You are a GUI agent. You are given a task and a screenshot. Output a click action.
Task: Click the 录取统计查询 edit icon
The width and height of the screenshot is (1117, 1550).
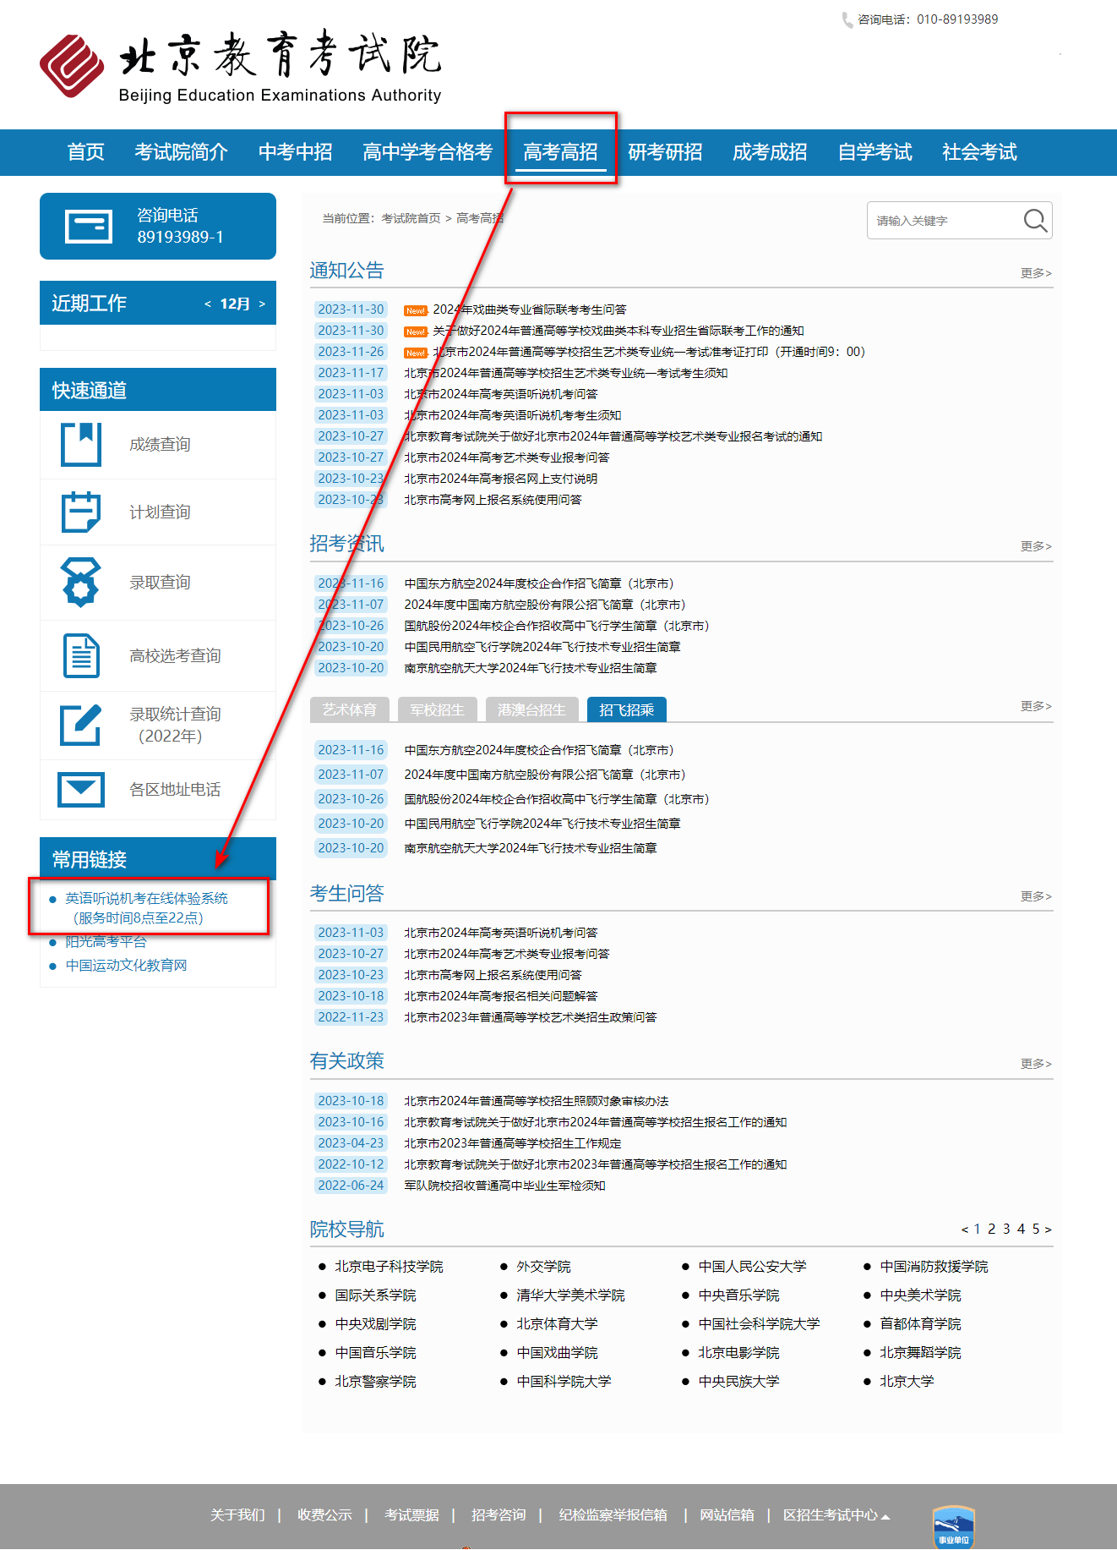81,725
